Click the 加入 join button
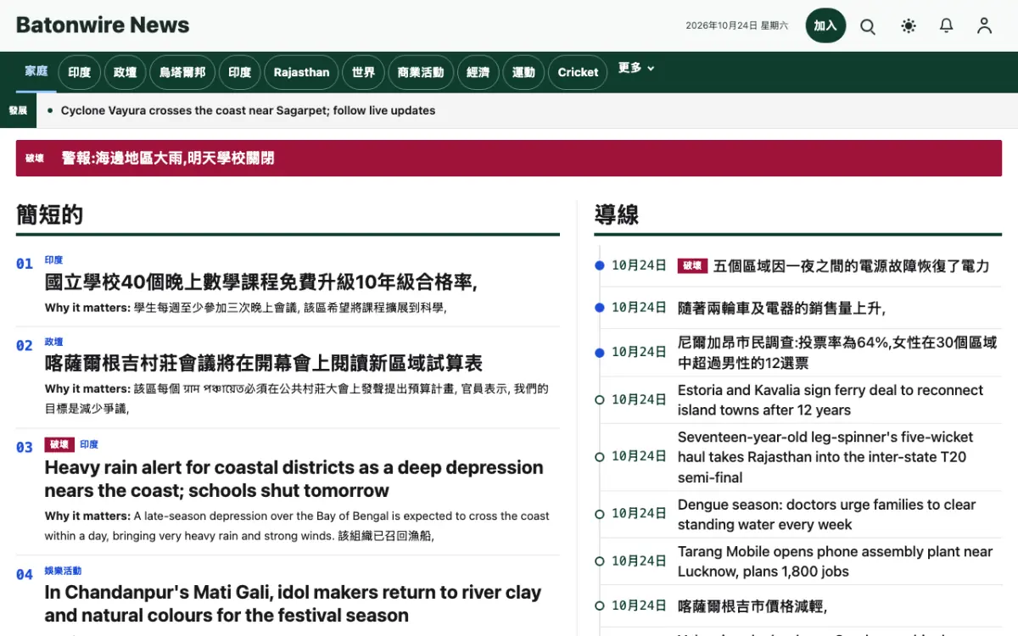Image resolution: width=1018 pixels, height=636 pixels. (x=825, y=25)
